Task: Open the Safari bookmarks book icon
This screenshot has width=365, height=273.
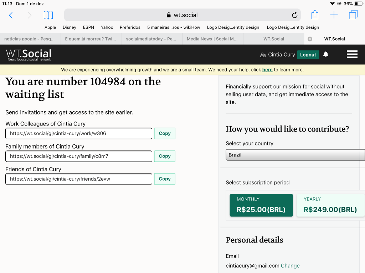Action: pyautogui.click(x=48, y=15)
